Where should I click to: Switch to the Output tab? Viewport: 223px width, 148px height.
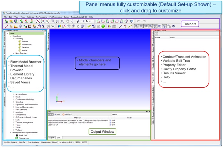[x=51, y=137]
